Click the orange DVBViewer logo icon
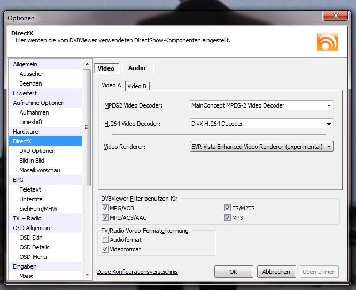The image size is (356, 290). point(327,42)
